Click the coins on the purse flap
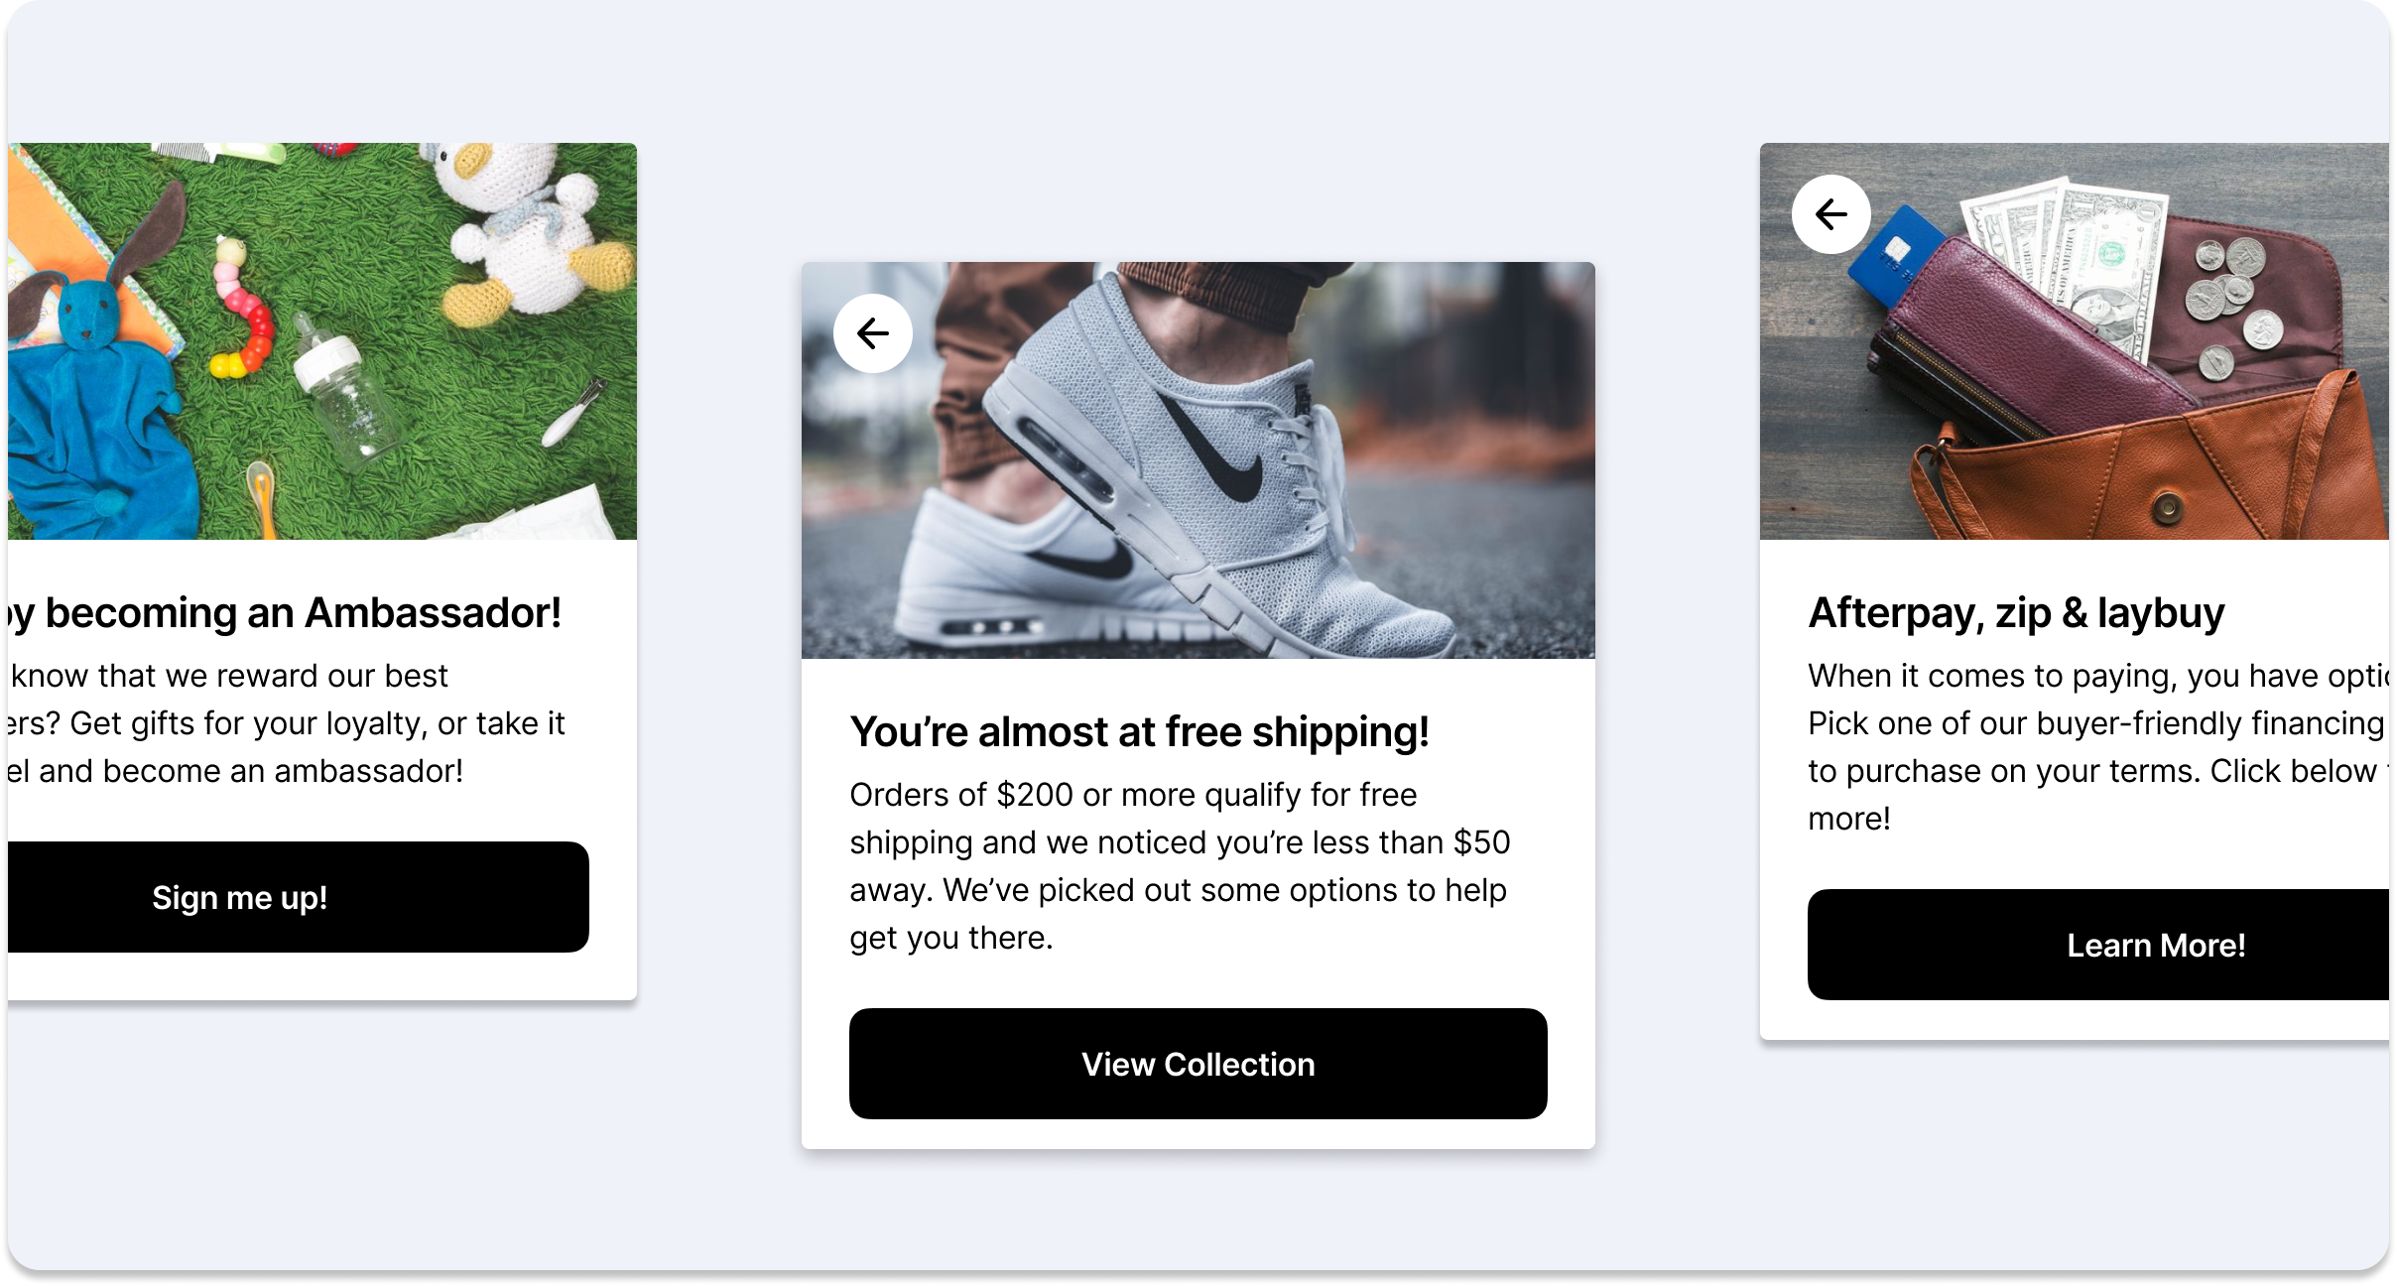2397x1286 pixels. point(2234,308)
